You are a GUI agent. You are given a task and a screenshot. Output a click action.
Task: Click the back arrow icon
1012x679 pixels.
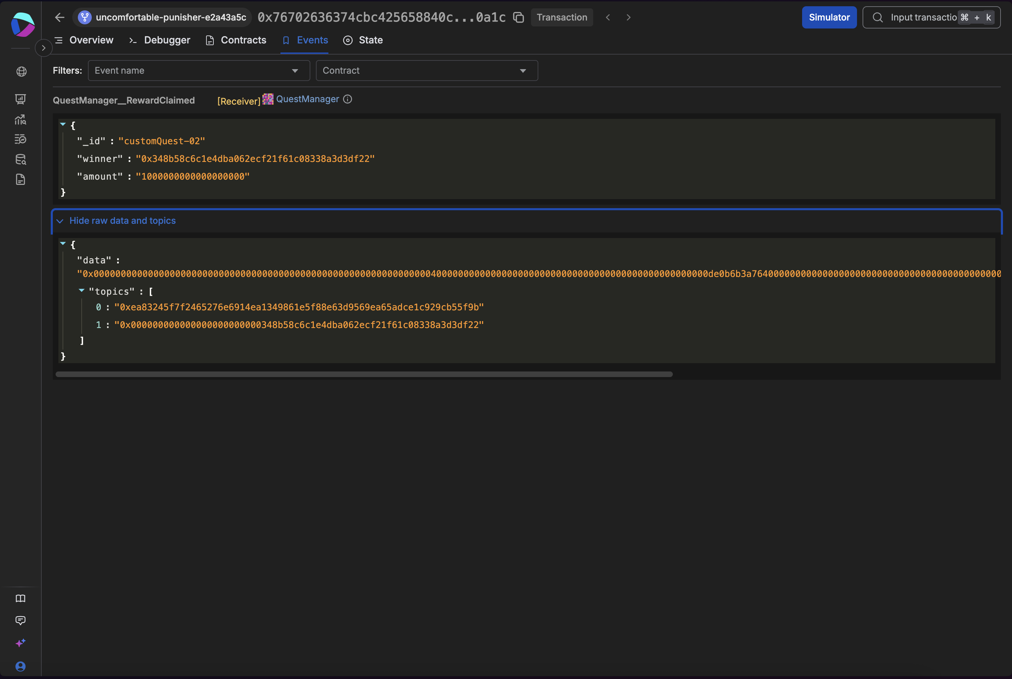point(59,17)
